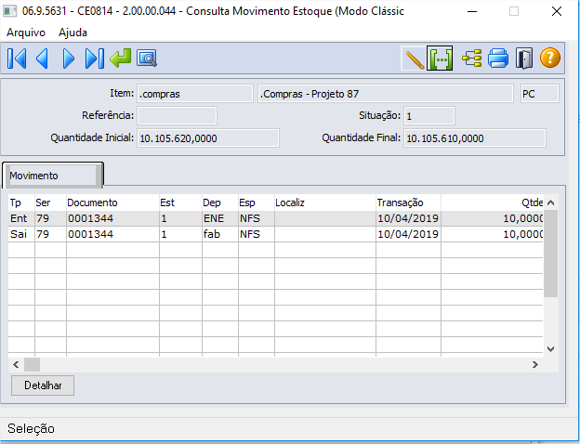Click the printer icon
The width and height of the screenshot is (580, 444).
(498, 59)
